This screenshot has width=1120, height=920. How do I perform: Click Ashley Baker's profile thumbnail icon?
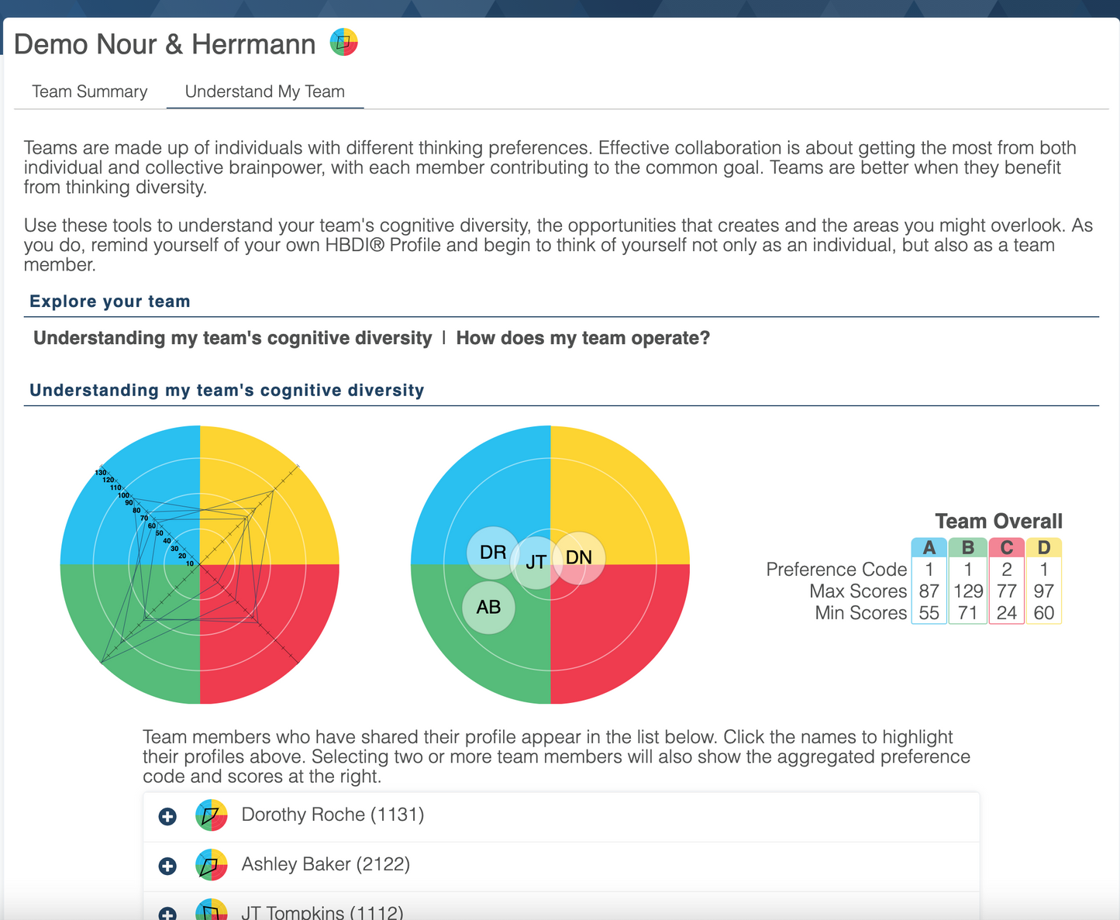click(x=211, y=865)
